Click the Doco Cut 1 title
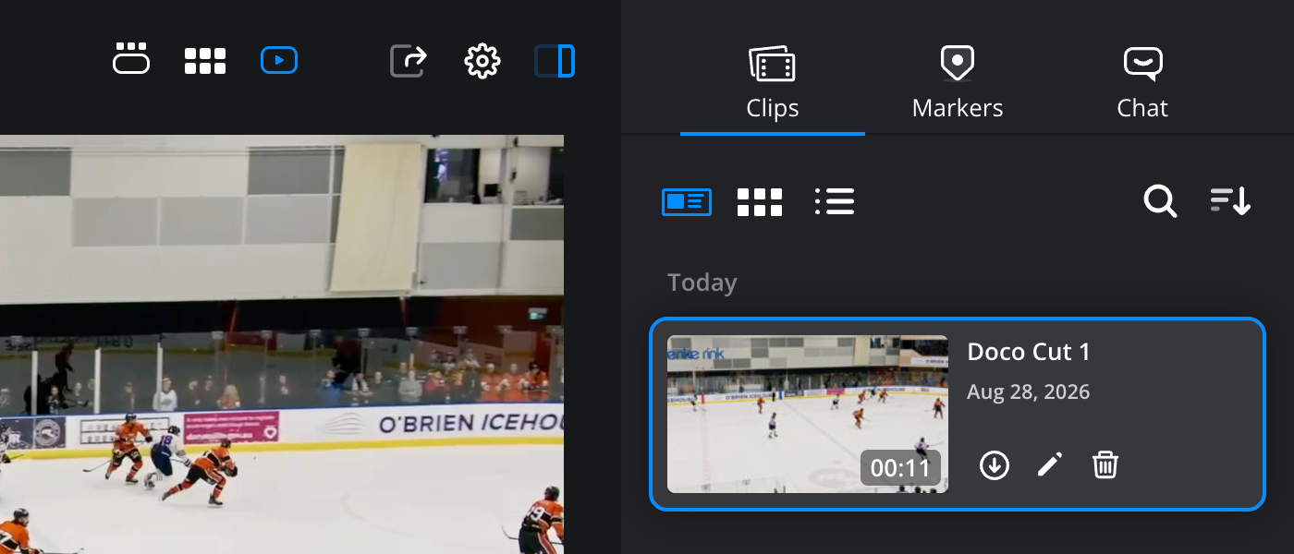This screenshot has height=554, width=1294. pyautogui.click(x=1029, y=352)
